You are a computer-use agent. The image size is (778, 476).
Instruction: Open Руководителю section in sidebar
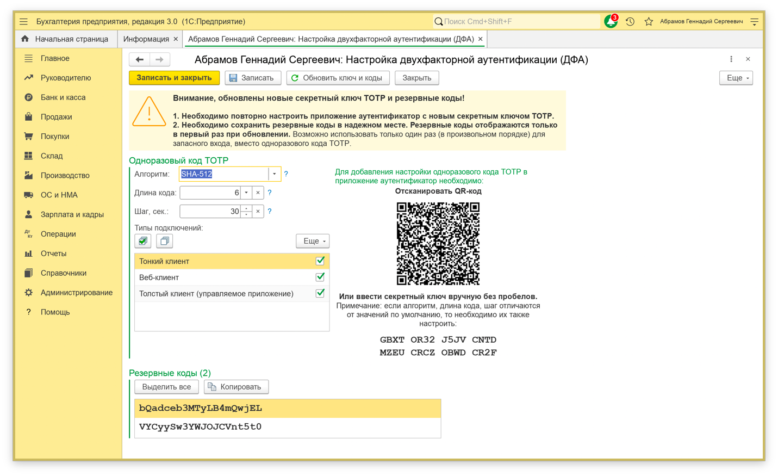click(66, 78)
